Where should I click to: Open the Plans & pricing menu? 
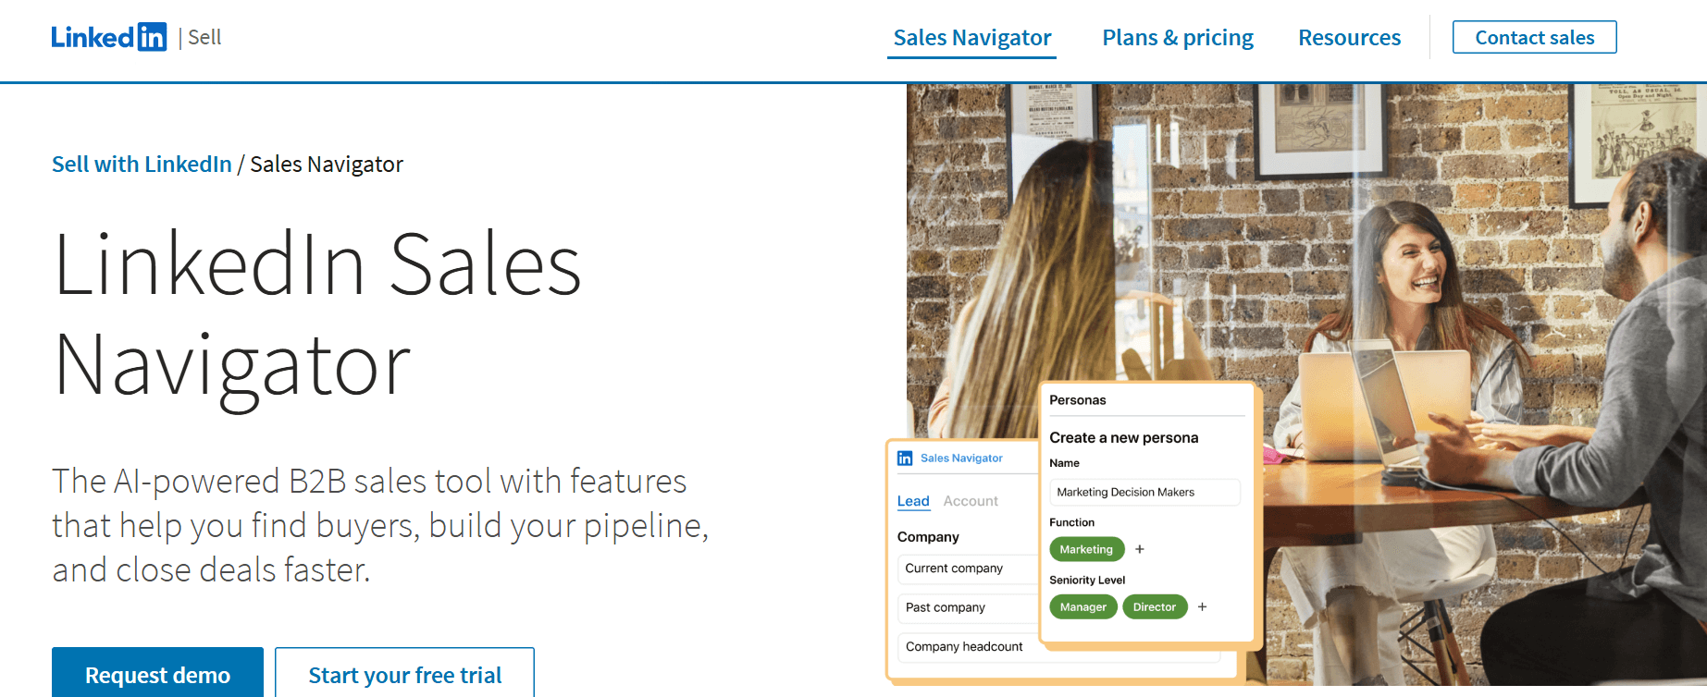[1177, 37]
